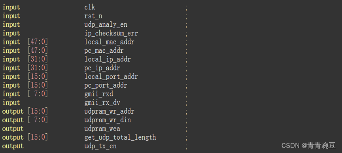Viewport: 342px width, 153px height.
Task: Click the output keyword before udpram_wea
Action: click(x=13, y=129)
